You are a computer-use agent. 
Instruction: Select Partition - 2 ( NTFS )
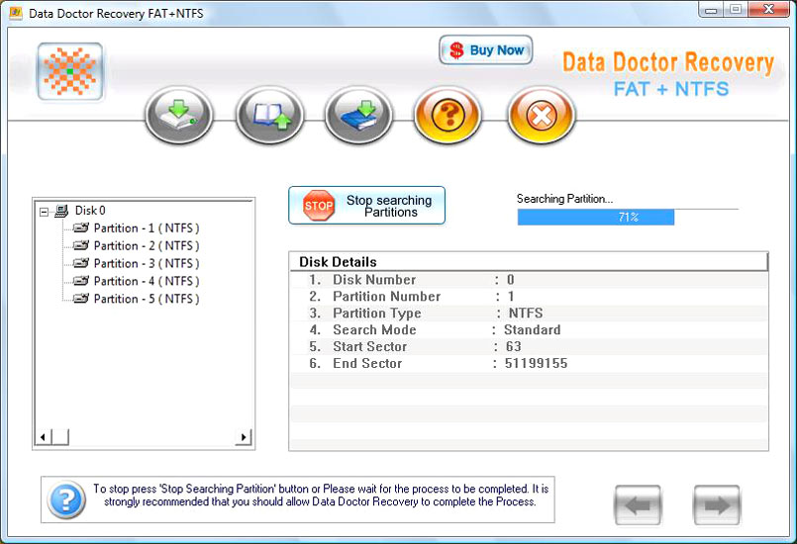point(147,246)
